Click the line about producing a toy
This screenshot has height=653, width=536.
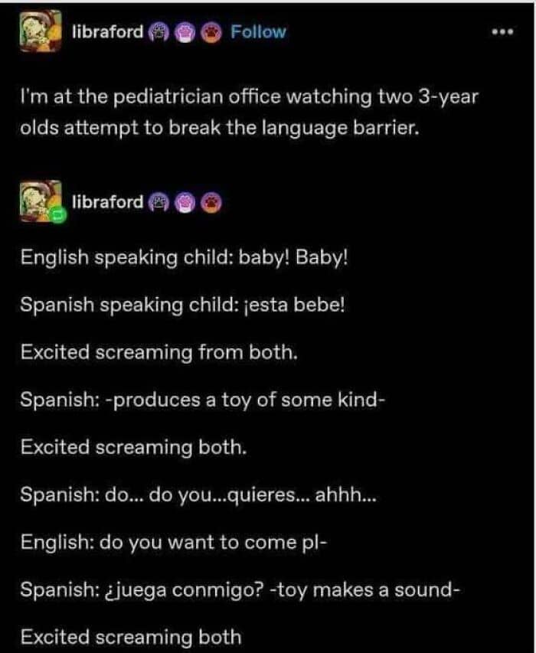(203, 400)
